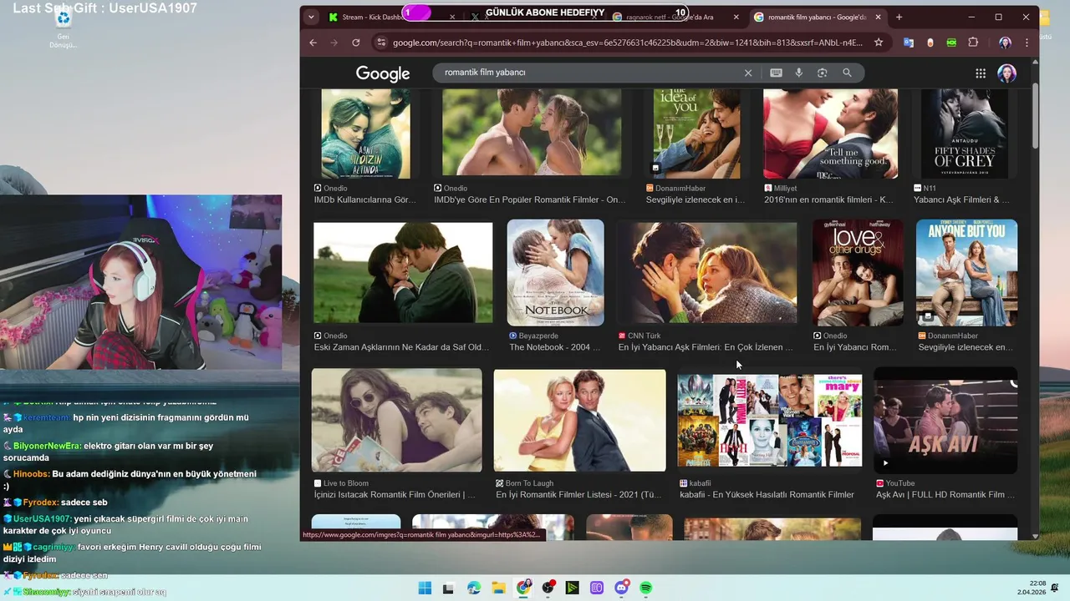Open 'Aşk Avı | FULL HD Romantik Film' link
This screenshot has width=1070, height=601.
click(945, 495)
